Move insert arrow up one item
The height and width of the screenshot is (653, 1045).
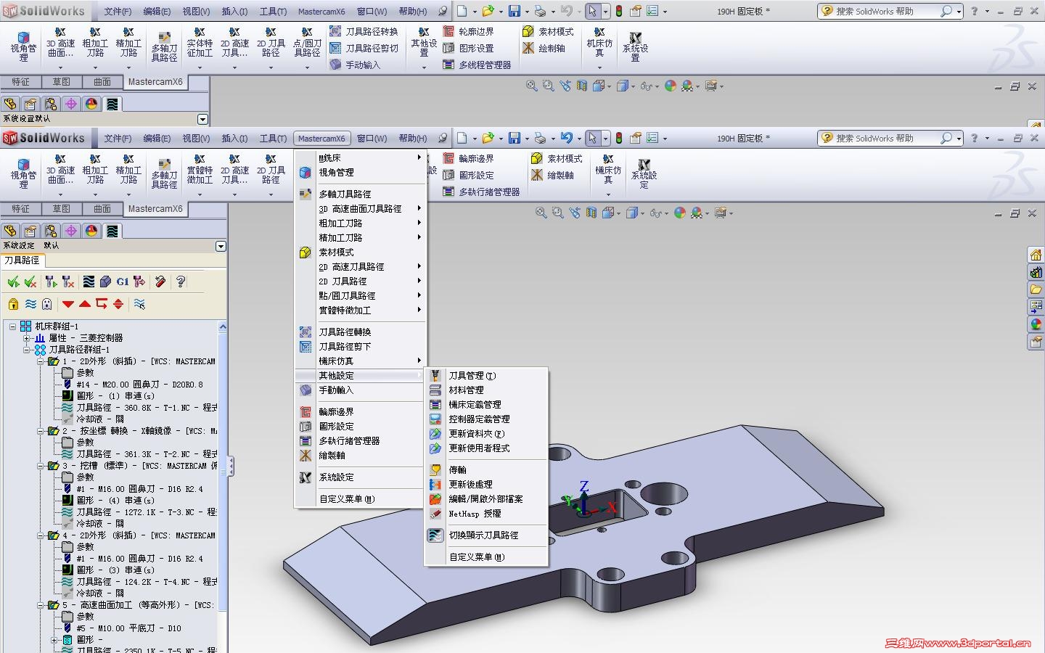(85, 304)
